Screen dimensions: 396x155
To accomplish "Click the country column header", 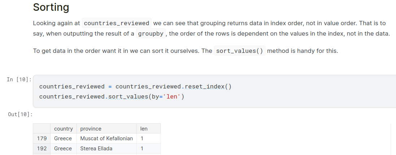I will tap(63, 129).
